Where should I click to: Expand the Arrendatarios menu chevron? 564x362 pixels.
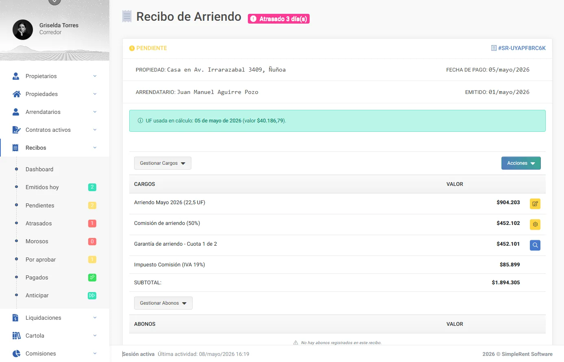coord(95,112)
